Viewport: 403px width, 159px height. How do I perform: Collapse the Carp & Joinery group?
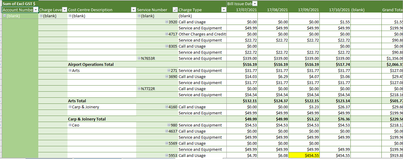(x=70, y=107)
